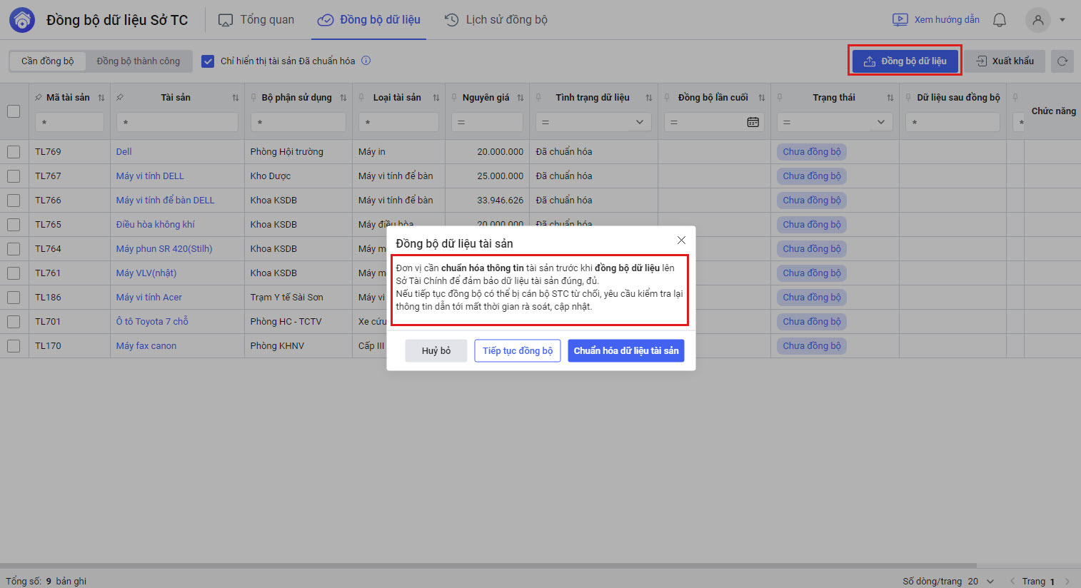The image size is (1081, 588).
Task: Click the user avatar icon
Action: (1037, 20)
